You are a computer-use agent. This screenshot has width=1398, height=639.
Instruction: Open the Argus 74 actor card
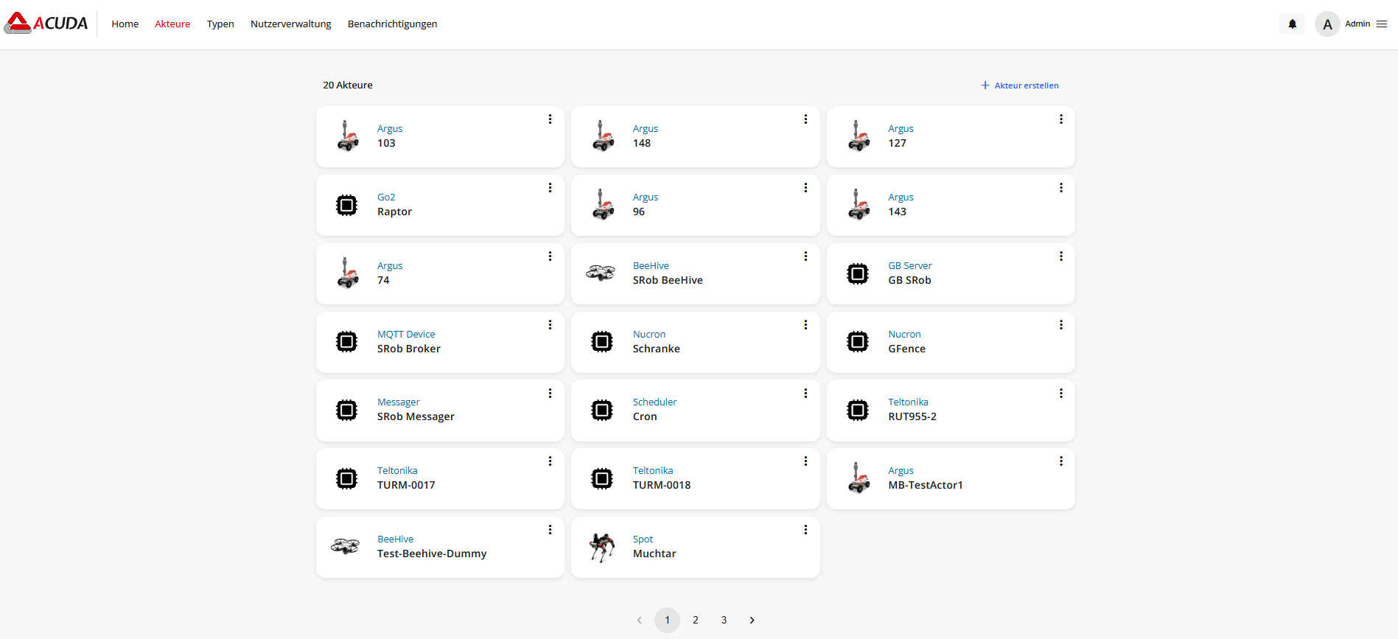tap(440, 273)
